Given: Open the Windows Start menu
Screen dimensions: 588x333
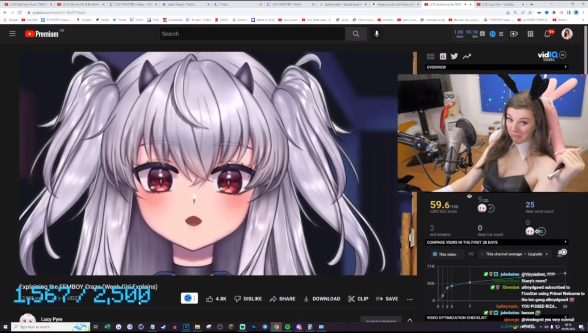Looking at the screenshot, I should click(x=5, y=327).
